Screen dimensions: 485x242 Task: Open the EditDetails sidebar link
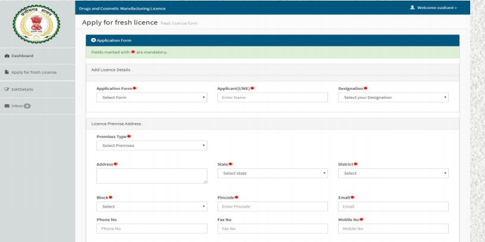click(x=24, y=89)
